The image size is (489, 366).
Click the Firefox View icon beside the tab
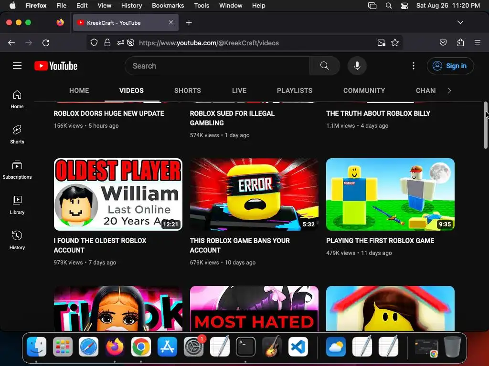(x=60, y=22)
